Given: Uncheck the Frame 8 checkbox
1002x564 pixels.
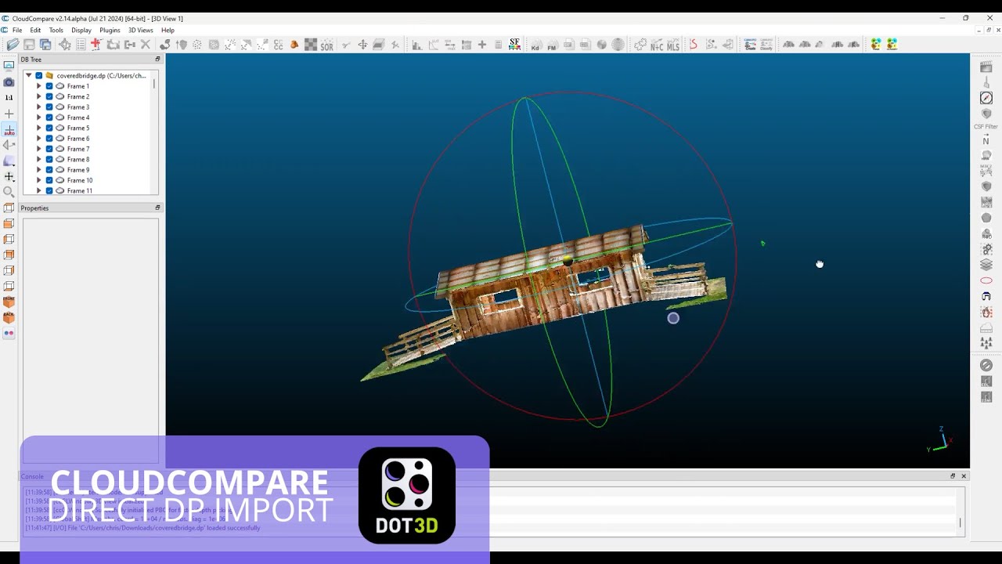Looking at the screenshot, I should (x=49, y=159).
